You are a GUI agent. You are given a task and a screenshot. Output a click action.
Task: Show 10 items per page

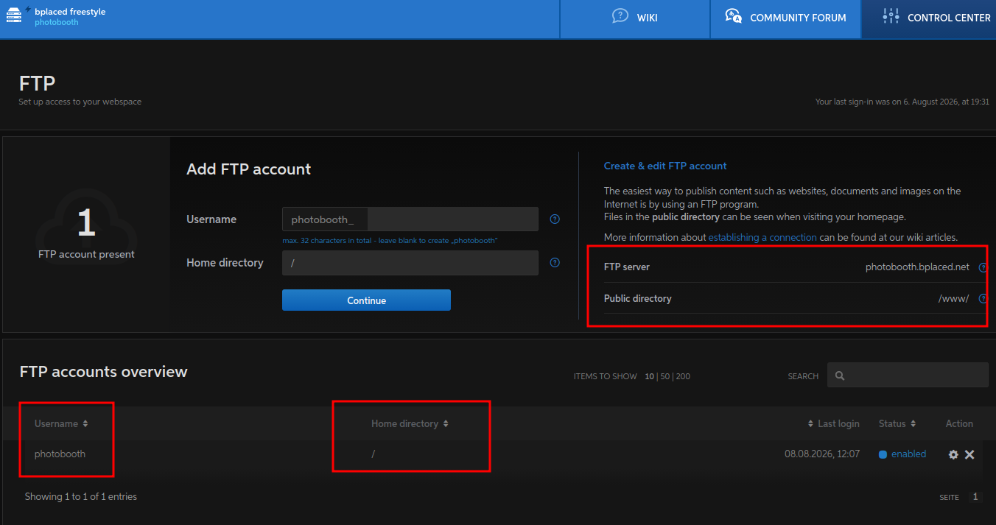pyautogui.click(x=650, y=376)
